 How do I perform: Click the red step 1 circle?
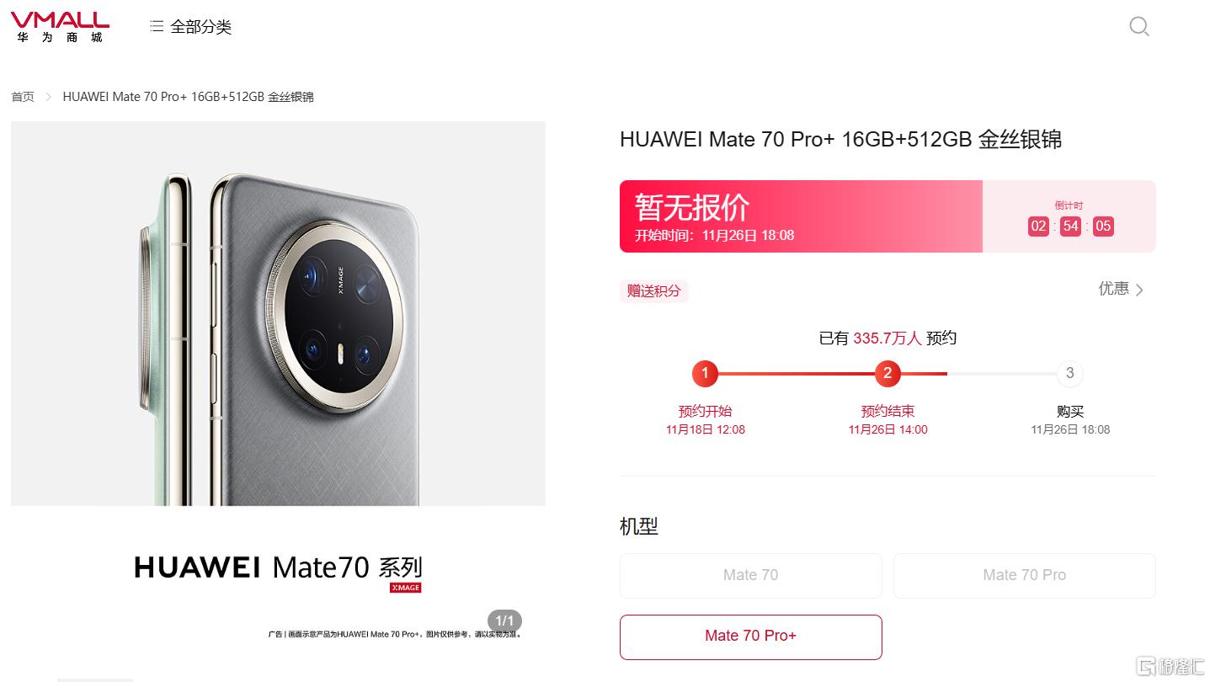point(705,373)
